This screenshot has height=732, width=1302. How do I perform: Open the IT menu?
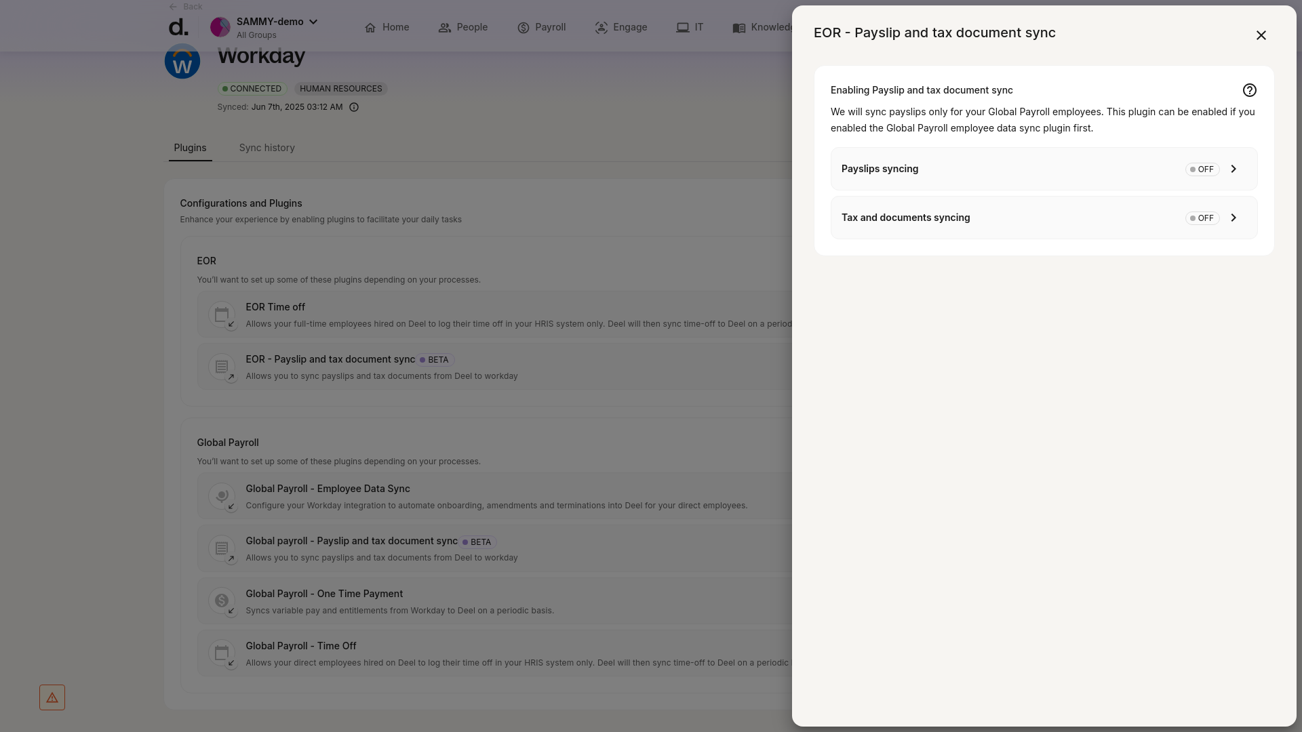[x=690, y=27]
